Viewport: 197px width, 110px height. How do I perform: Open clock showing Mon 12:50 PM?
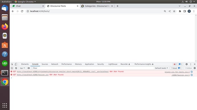[103, 2]
